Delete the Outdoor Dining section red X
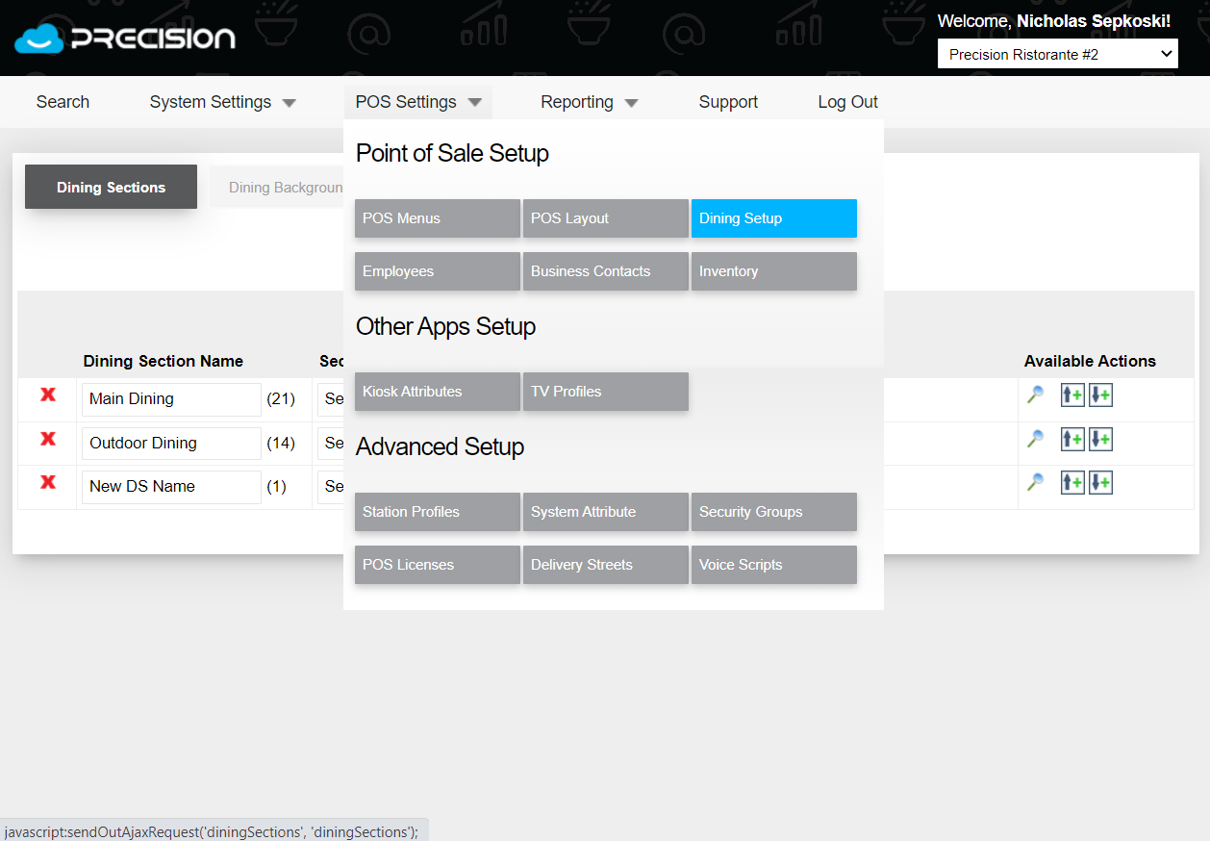This screenshot has height=841, width=1210. pyautogui.click(x=47, y=439)
